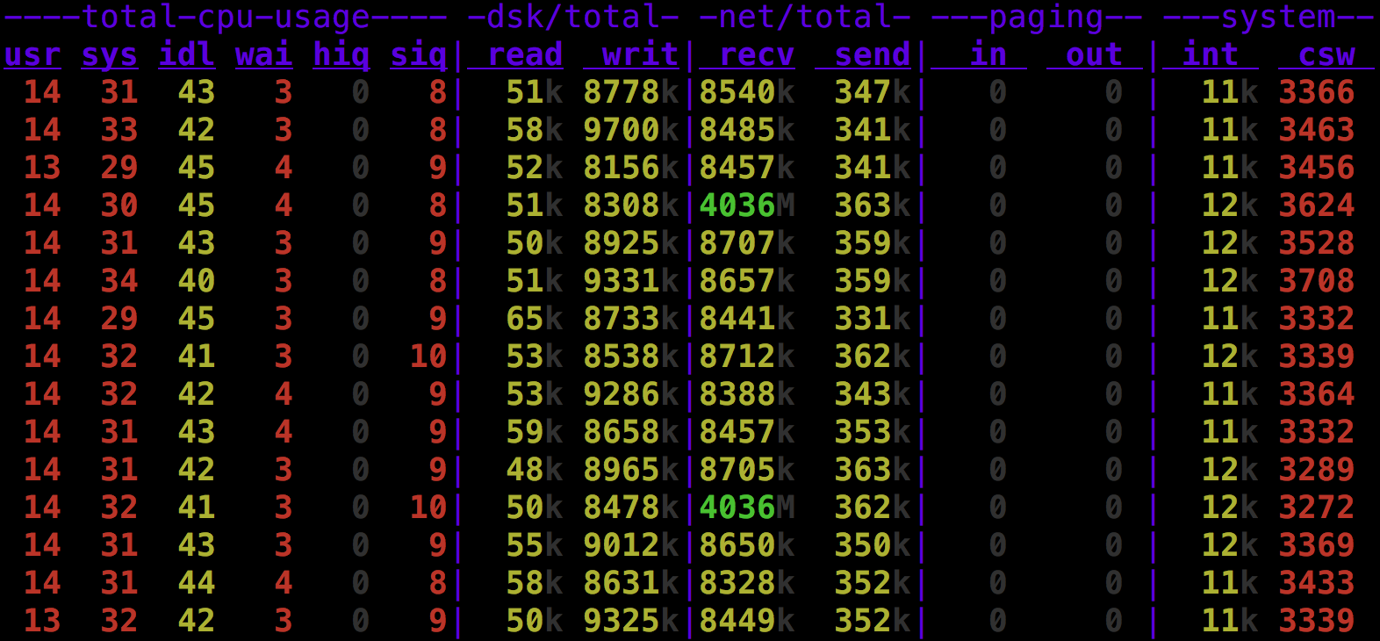
Task: Click the writ value 8631k
Action: [631, 583]
